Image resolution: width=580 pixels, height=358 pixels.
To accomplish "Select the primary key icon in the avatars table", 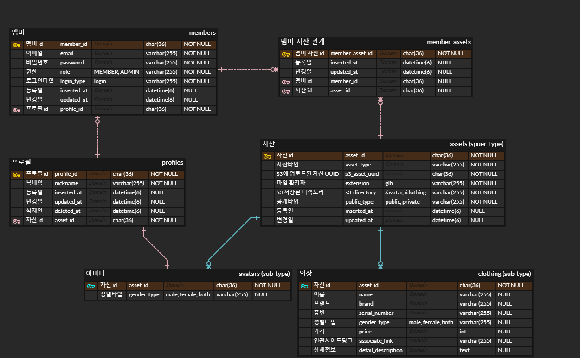I will pos(91,285).
